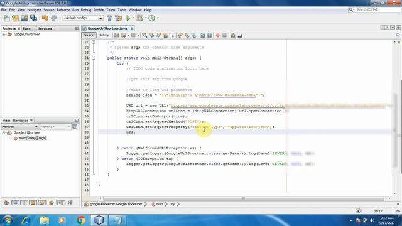Open the Profile Project dropdown arrow
This screenshot has height=226, width=402.
(x=158, y=18)
